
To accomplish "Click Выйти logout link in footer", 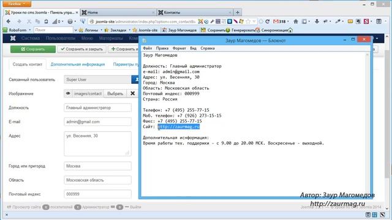I will tap(134, 207).
